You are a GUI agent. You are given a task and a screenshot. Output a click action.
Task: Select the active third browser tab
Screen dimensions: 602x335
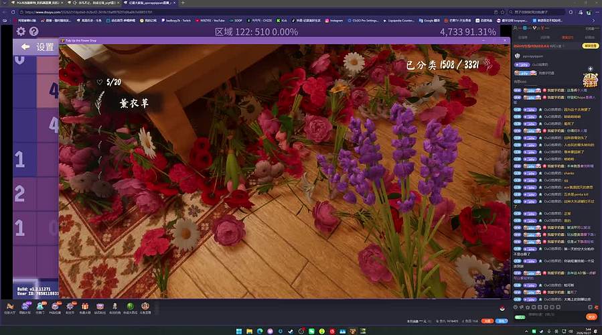point(150,3)
